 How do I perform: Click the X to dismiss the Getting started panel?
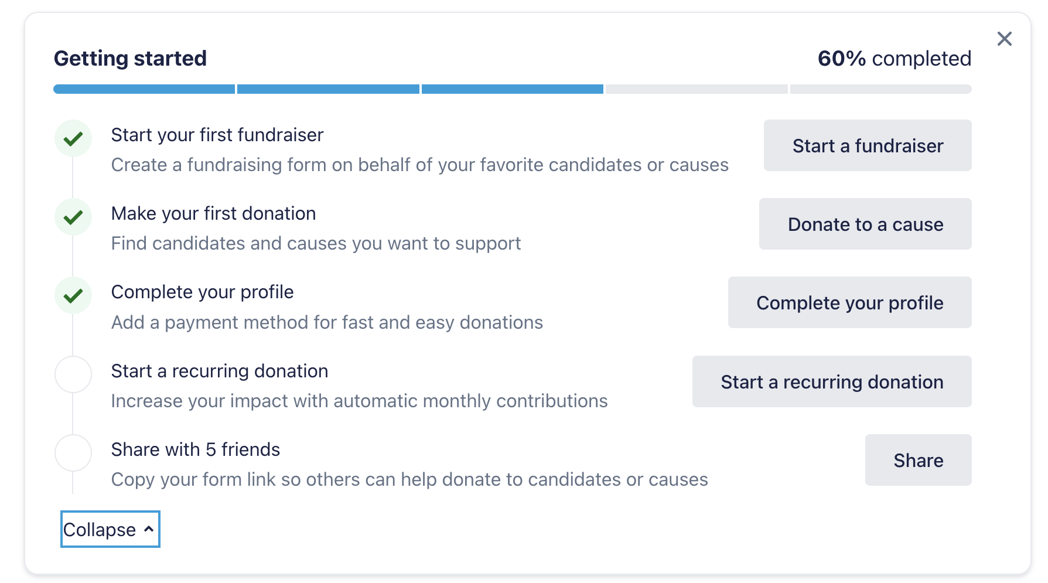(x=1004, y=38)
